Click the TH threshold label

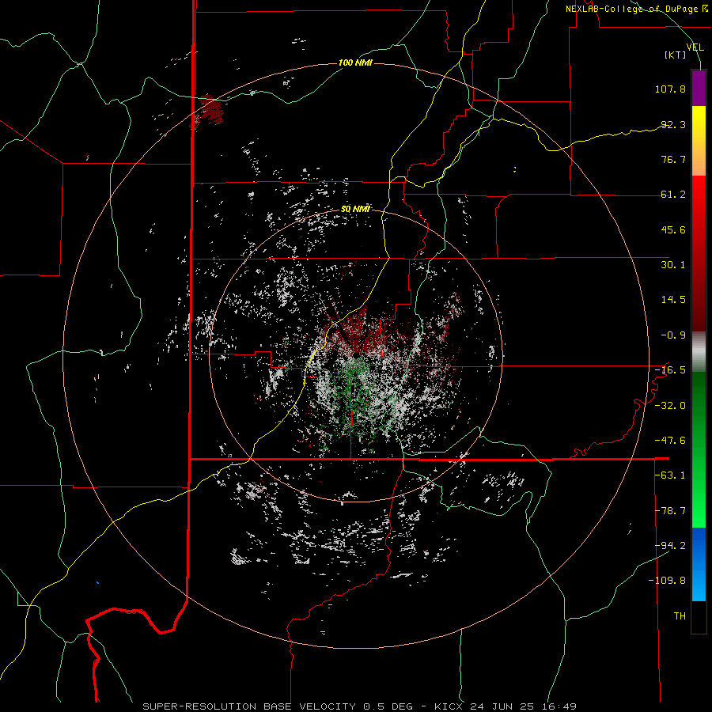click(x=680, y=616)
